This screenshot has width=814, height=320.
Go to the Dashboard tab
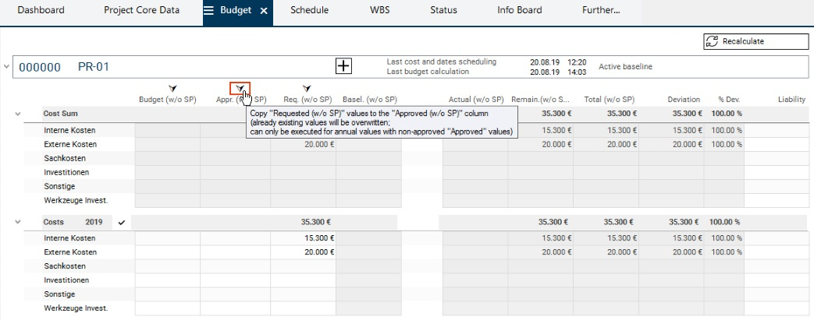(41, 11)
